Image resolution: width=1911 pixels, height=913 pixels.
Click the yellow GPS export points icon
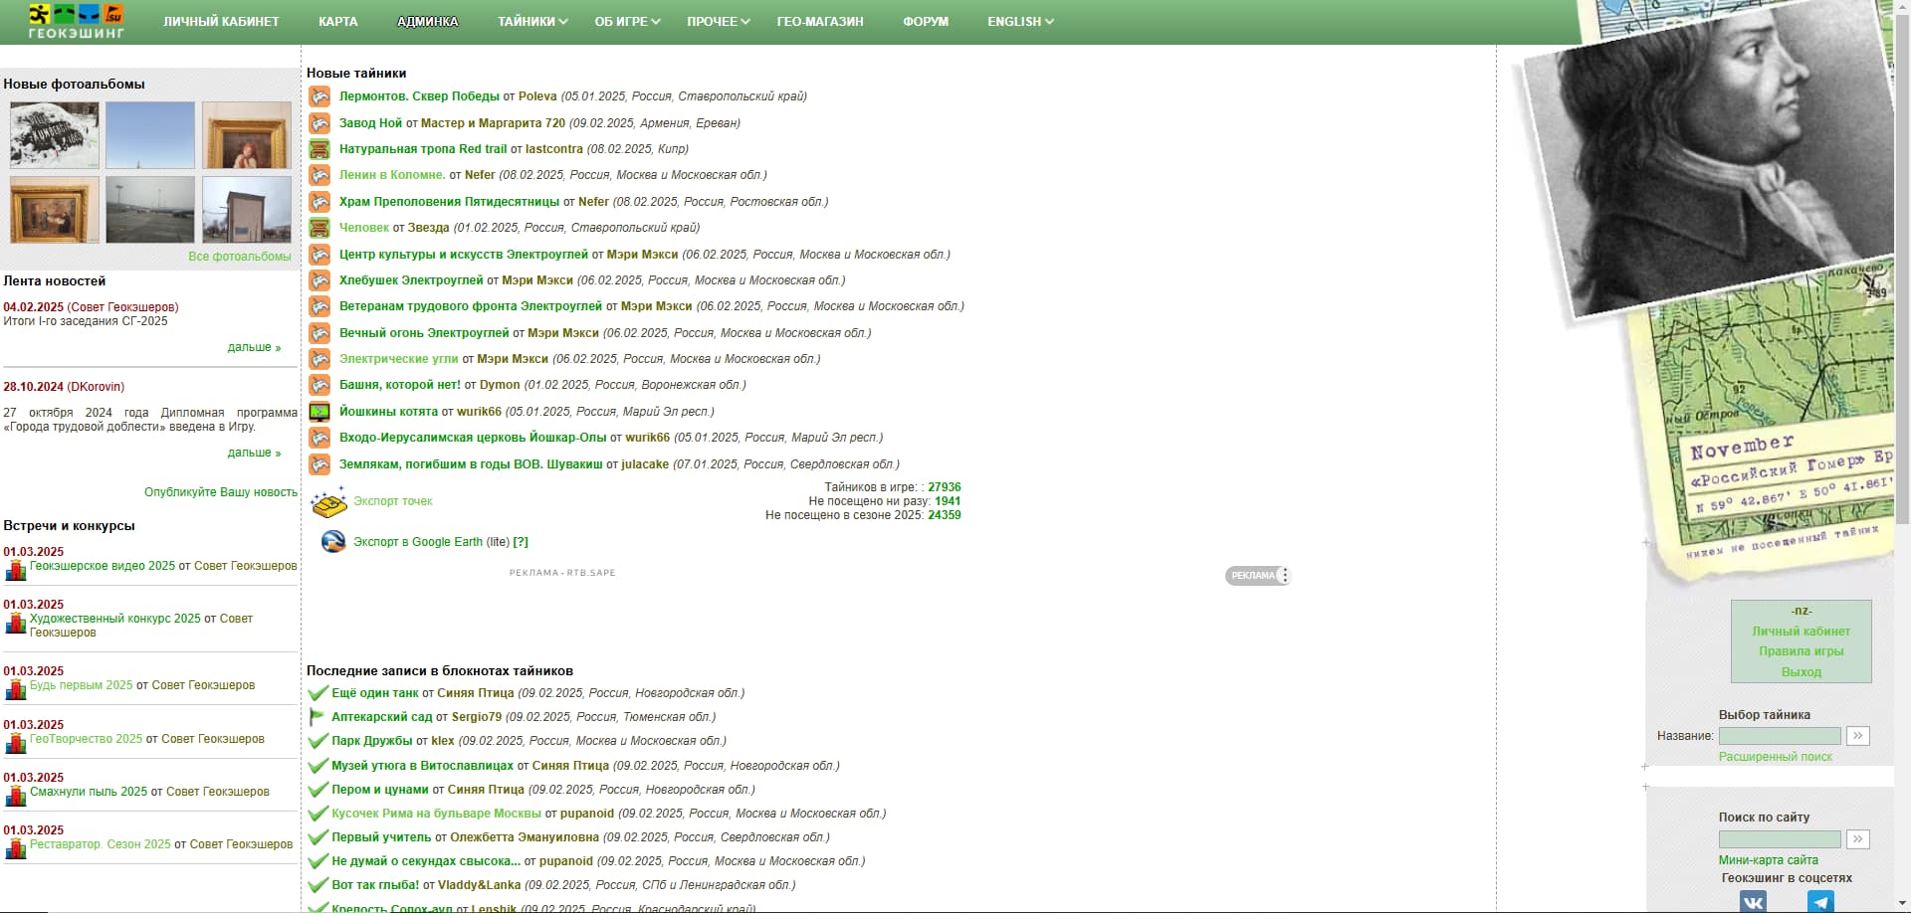(x=328, y=502)
